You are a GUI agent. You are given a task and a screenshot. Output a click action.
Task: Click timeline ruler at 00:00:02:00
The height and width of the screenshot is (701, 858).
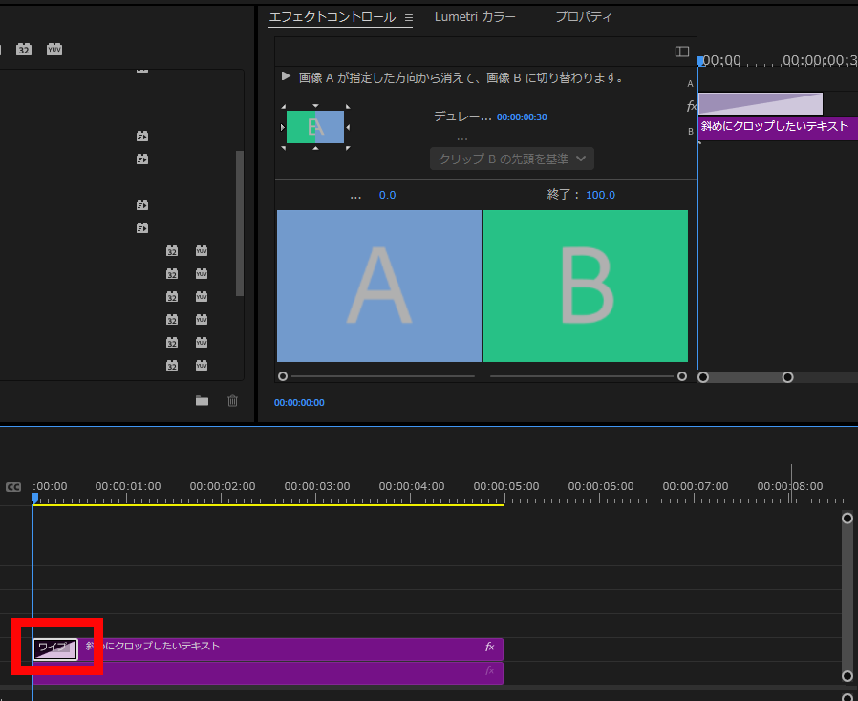pos(223,486)
